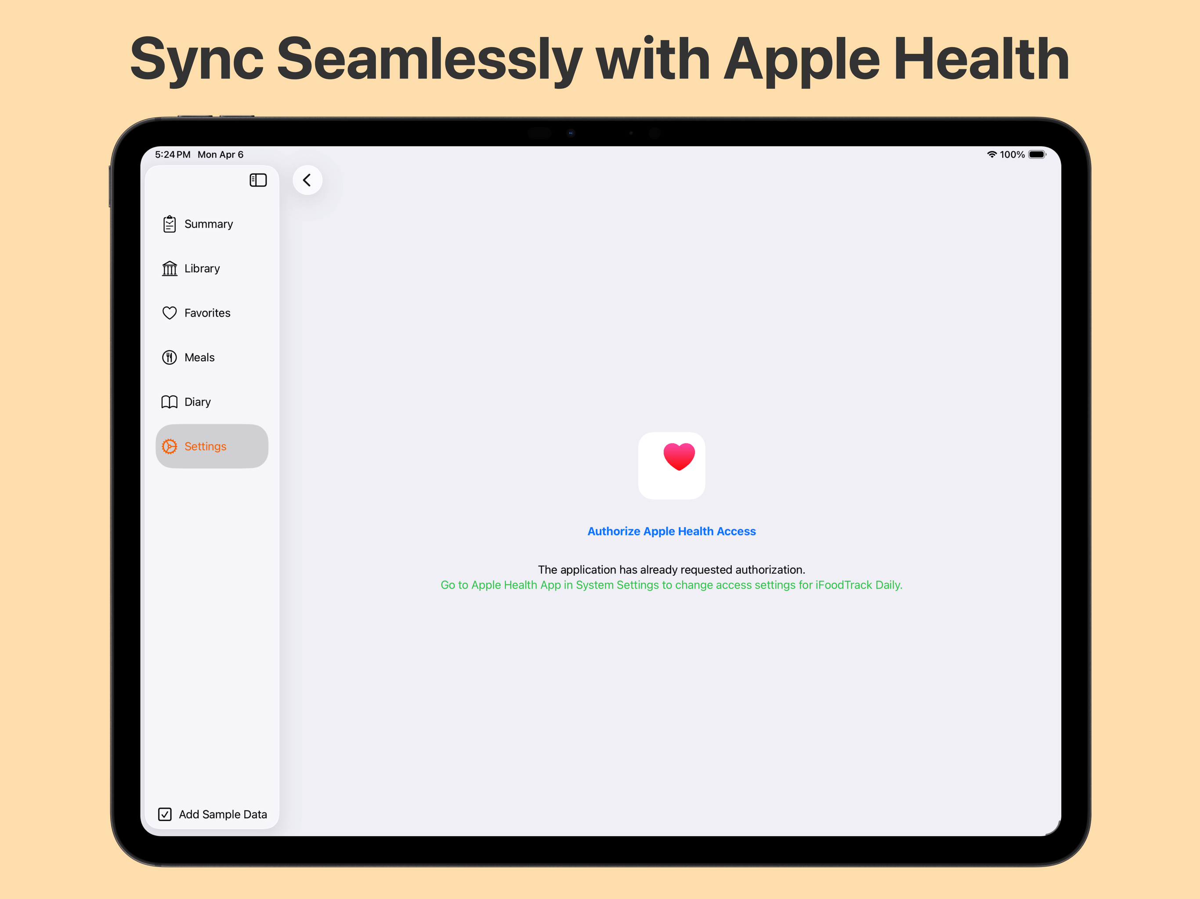
Task: Select Summary in the sidebar
Action: [208, 223]
